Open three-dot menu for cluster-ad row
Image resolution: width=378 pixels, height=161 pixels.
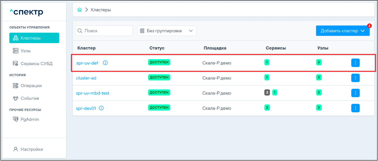click(x=355, y=78)
